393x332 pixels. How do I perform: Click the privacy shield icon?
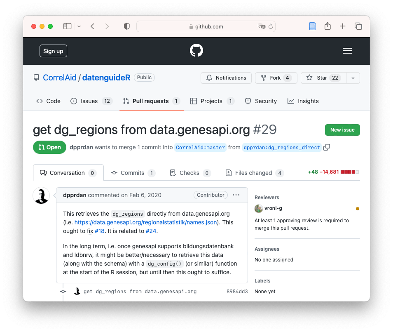127,26
